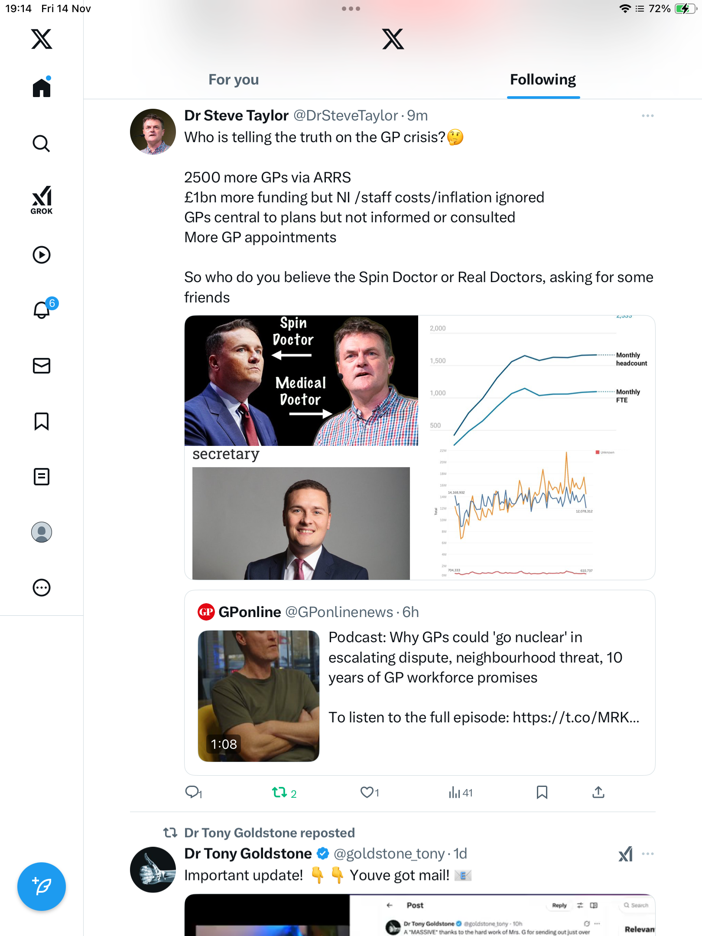Switch to the For you tab
Screen dimensions: 702x936
[234, 80]
